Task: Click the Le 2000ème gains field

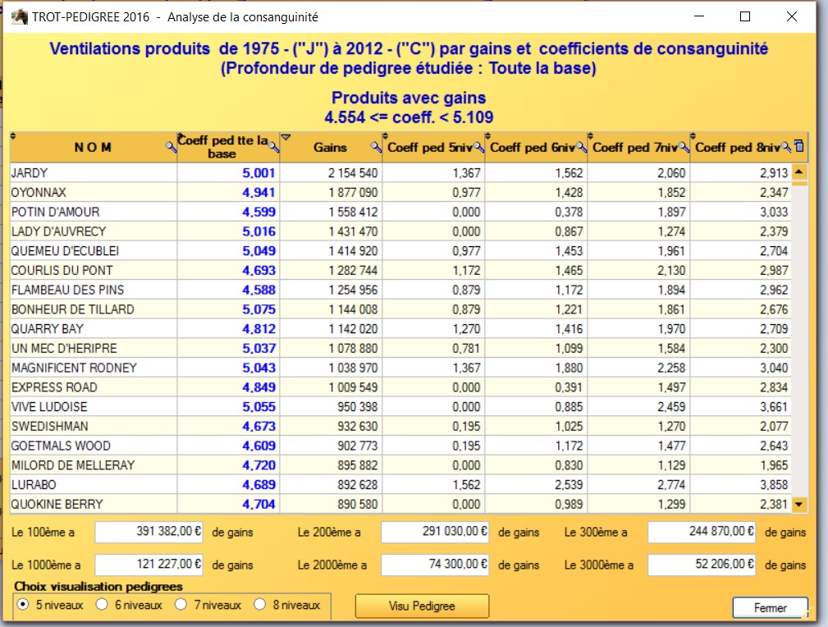Action: tap(435, 565)
